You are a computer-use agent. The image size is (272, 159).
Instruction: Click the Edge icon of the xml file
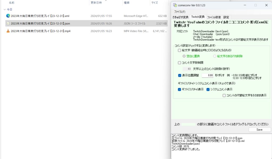coord(8,16)
